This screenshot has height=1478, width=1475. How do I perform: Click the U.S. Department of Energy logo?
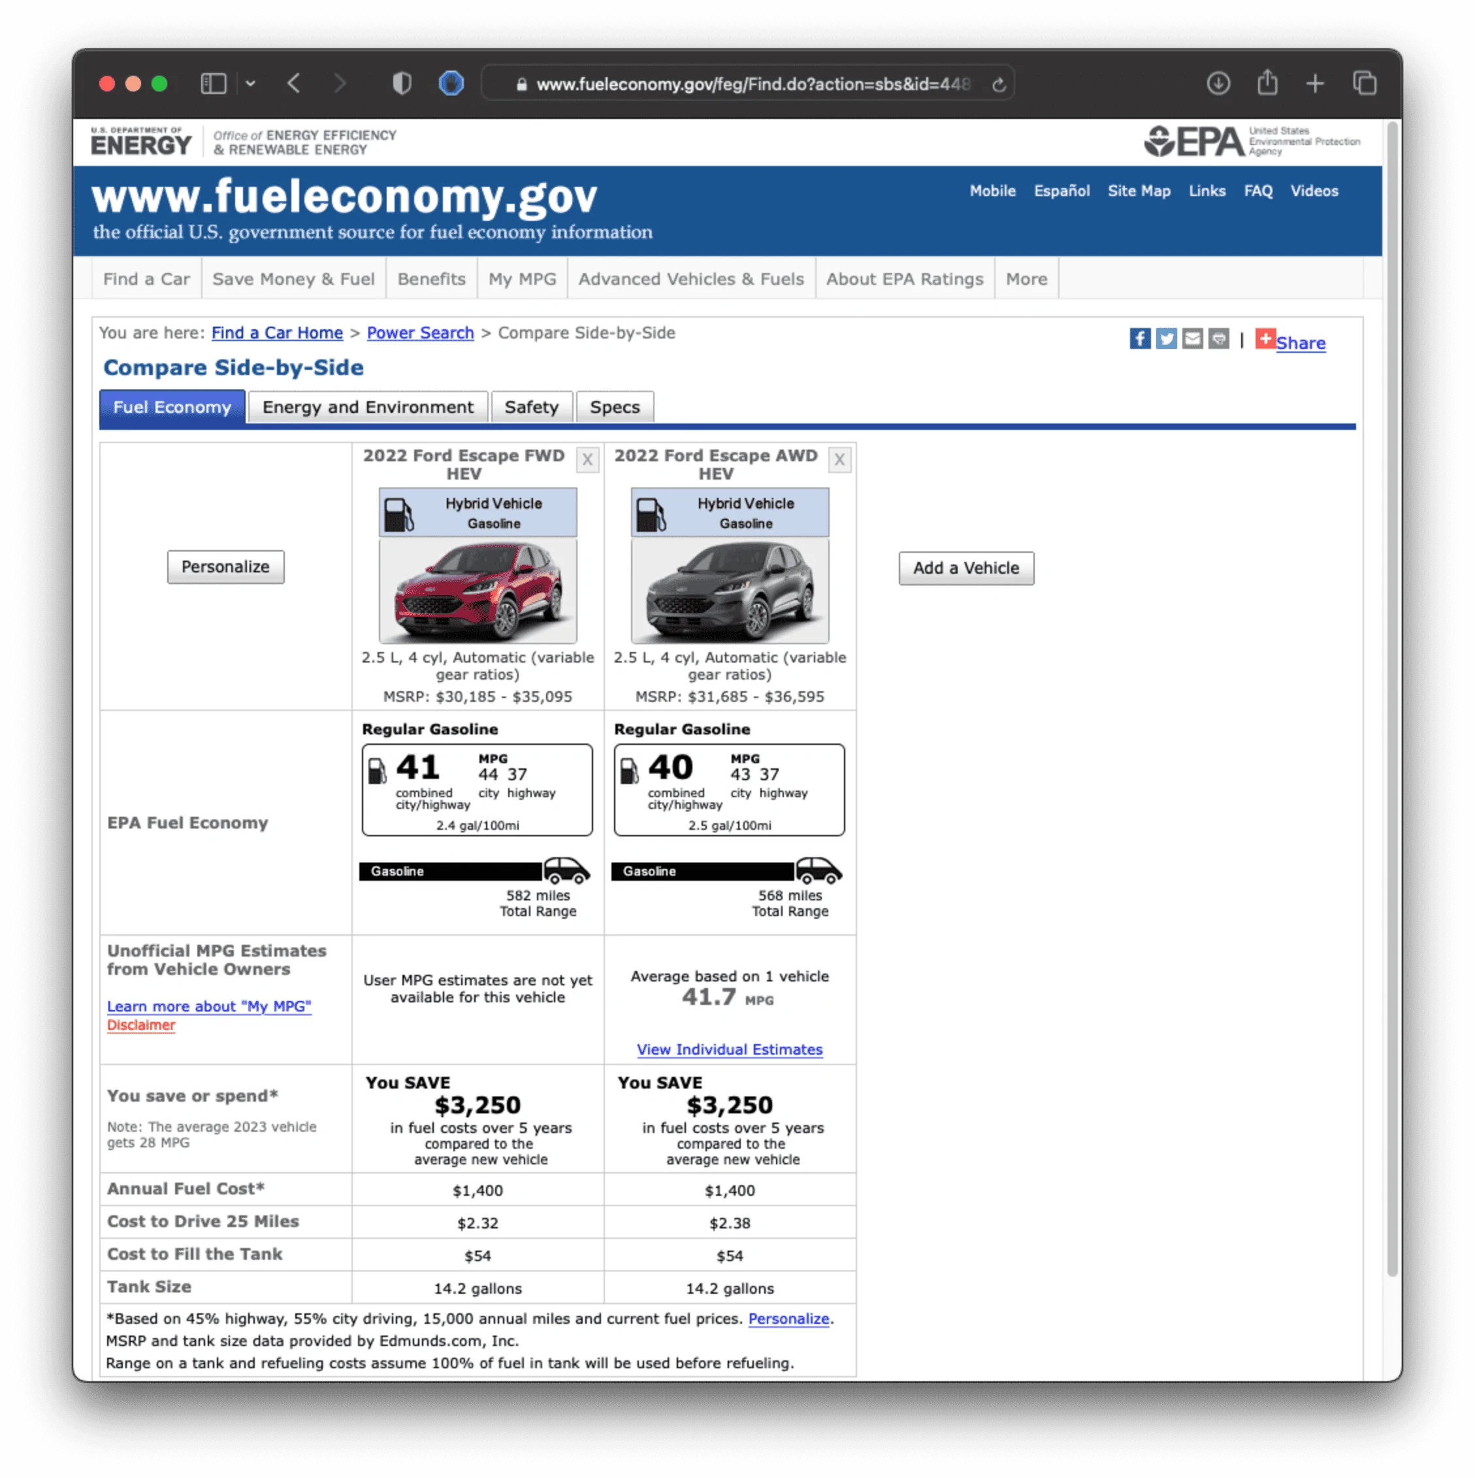tap(140, 142)
